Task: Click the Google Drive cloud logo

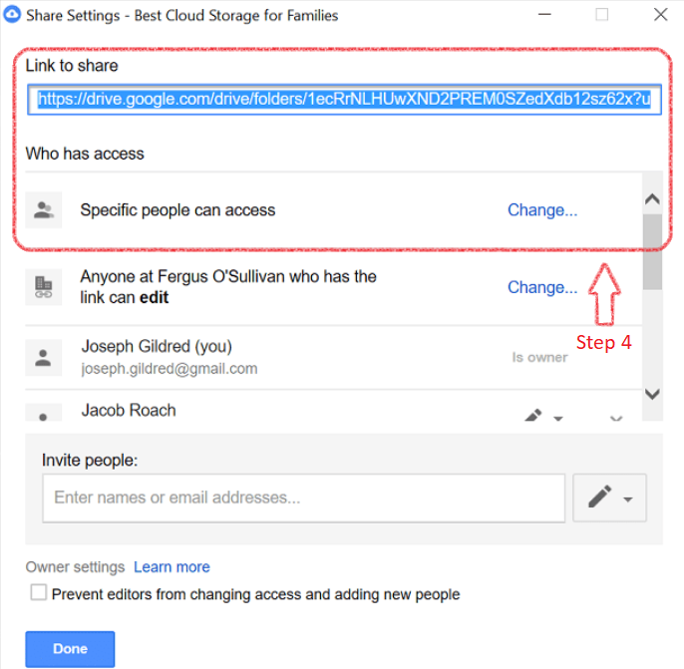Action: click(12, 14)
